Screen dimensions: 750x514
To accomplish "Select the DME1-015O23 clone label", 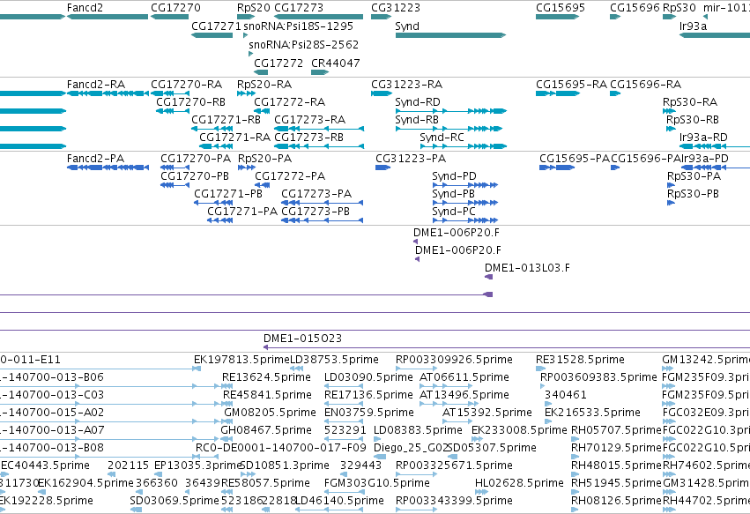I will click(303, 339).
